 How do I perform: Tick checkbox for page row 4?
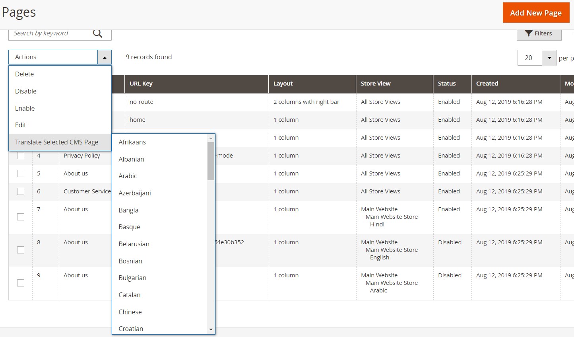tap(21, 156)
